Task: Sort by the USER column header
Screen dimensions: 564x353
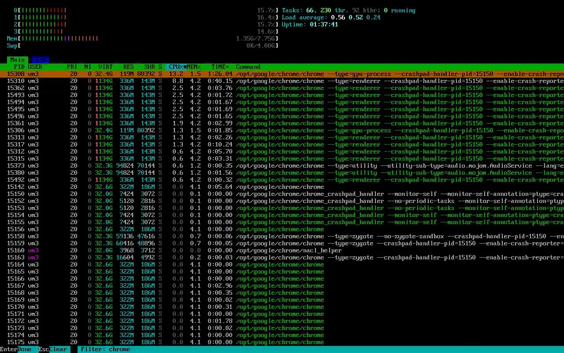Action: tap(35, 67)
